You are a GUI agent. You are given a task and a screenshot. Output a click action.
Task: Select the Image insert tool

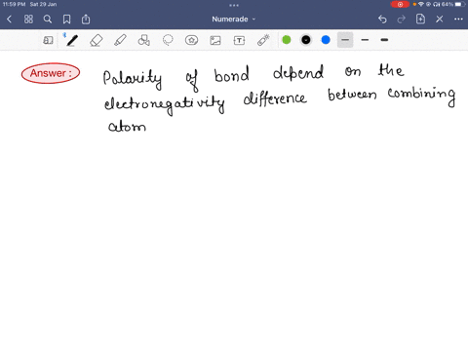coord(215,40)
